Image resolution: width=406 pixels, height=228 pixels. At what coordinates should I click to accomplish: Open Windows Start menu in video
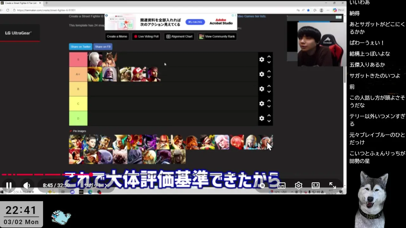point(2,192)
